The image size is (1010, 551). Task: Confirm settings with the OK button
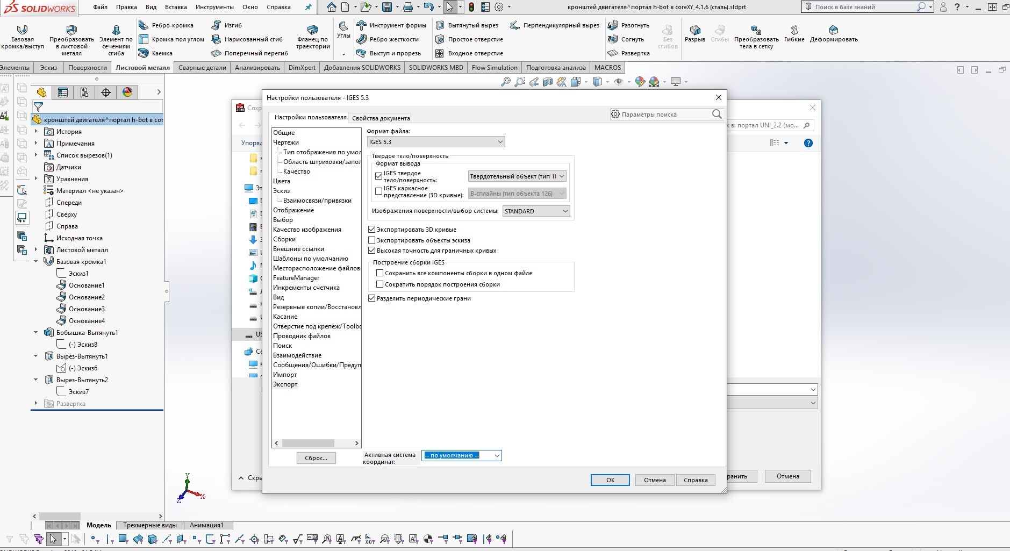point(610,480)
